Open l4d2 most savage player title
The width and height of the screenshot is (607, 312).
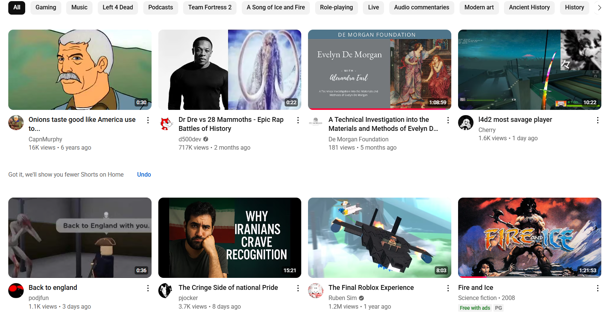click(515, 120)
